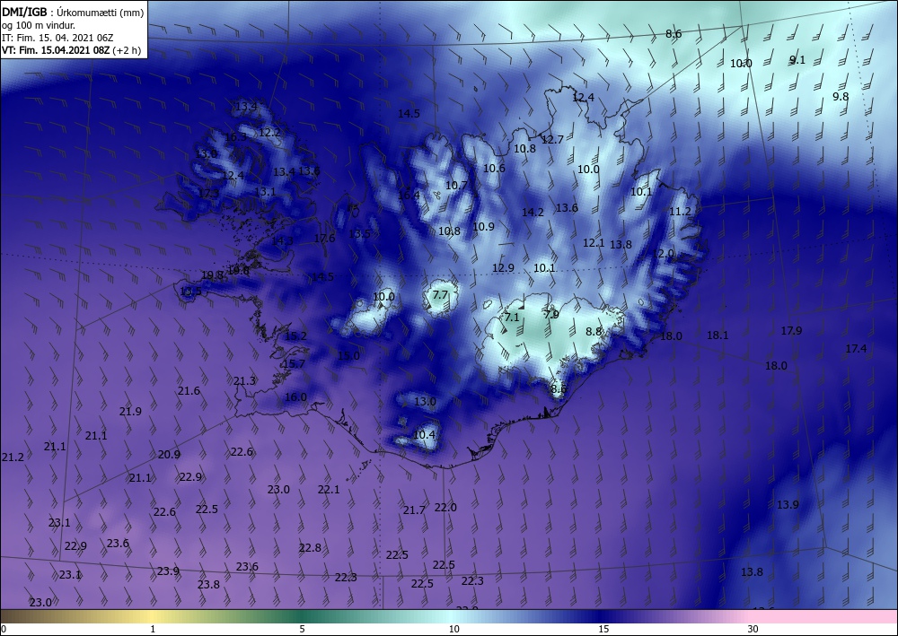Image resolution: width=898 pixels, height=636 pixels.
Task: Click the 12.2 value on the map
Action: (269, 132)
